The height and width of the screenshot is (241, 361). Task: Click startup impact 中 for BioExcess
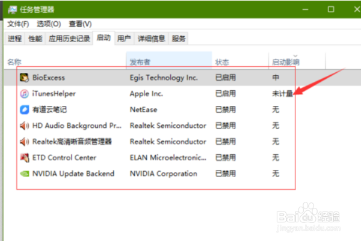tap(276, 78)
